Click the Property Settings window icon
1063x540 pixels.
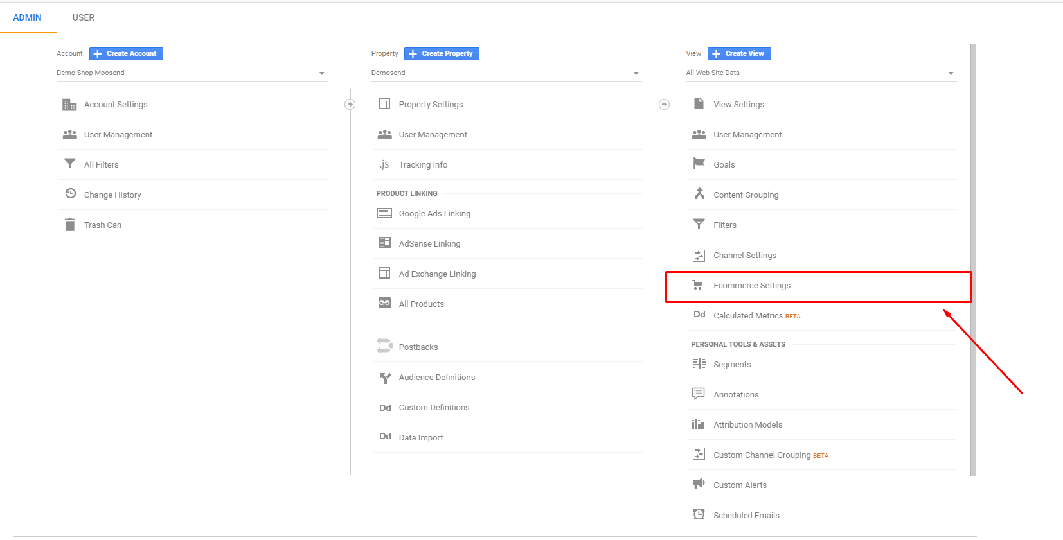(384, 103)
